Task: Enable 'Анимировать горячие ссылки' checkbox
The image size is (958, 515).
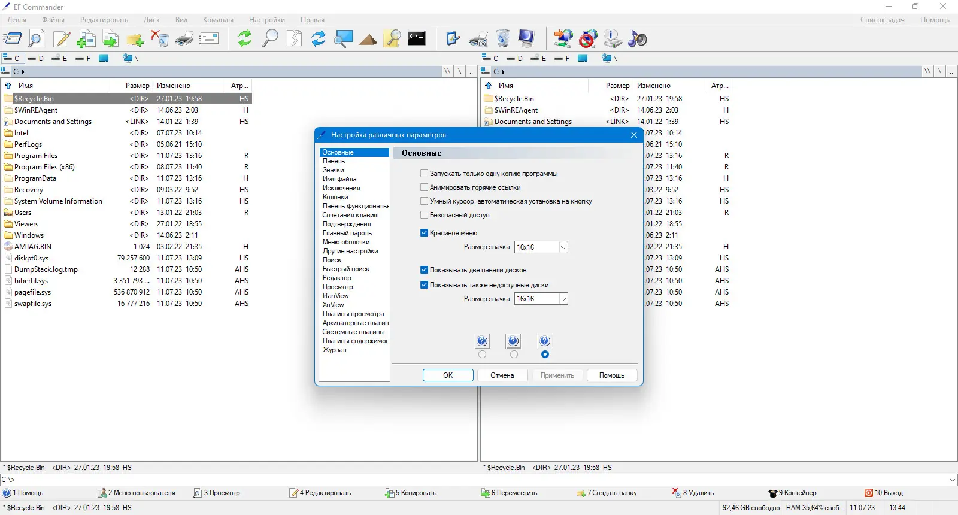Action: (x=424, y=187)
